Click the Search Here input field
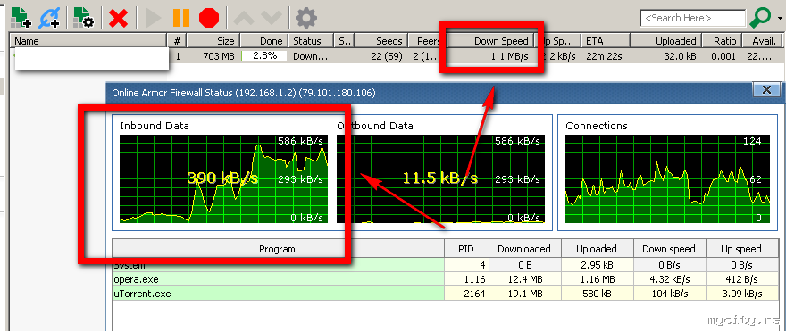Screen dimensions: 786x331 (693, 18)
